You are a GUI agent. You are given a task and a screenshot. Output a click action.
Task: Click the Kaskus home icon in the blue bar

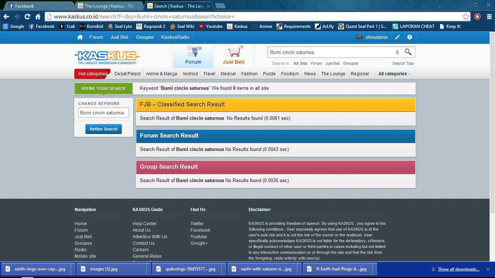pyautogui.click(x=80, y=37)
